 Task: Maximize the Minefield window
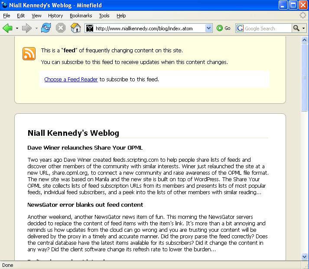click(293, 5)
